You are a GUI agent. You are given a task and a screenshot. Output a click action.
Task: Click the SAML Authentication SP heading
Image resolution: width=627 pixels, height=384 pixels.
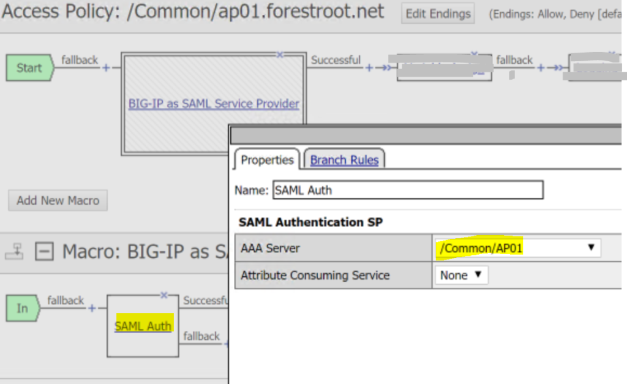[310, 222]
